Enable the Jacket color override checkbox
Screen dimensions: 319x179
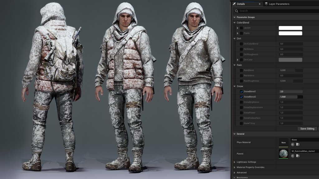click(x=241, y=28)
